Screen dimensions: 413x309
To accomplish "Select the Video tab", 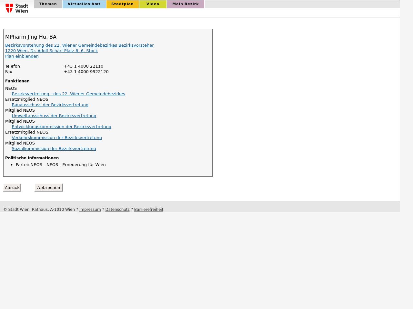I will [x=153, y=4].
